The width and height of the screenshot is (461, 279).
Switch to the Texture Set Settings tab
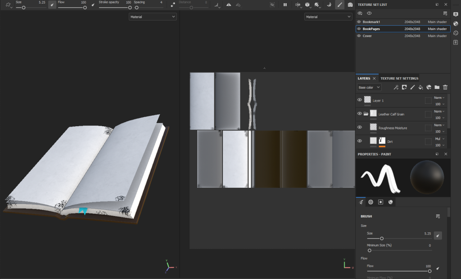[x=400, y=78]
